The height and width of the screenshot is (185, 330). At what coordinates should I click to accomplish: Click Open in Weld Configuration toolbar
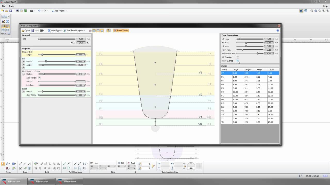tap(26, 30)
